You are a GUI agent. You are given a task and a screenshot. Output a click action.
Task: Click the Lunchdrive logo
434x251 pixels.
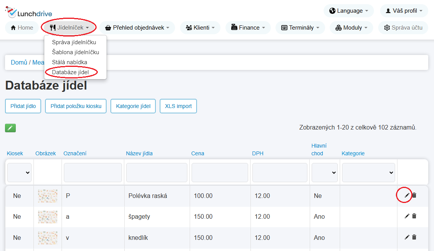point(28,12)
